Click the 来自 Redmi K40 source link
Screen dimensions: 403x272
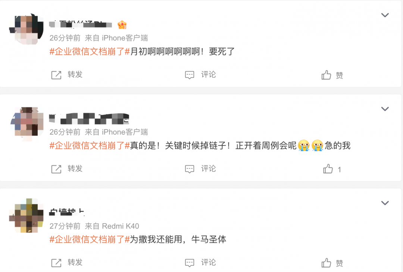click(x=112, y=226)
